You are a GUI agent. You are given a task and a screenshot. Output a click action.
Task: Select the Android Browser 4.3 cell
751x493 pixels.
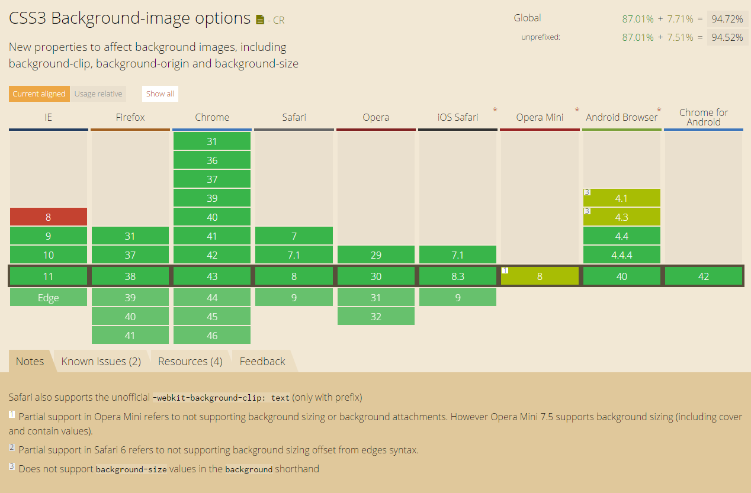pyautogui.click(x=622, y=217)
